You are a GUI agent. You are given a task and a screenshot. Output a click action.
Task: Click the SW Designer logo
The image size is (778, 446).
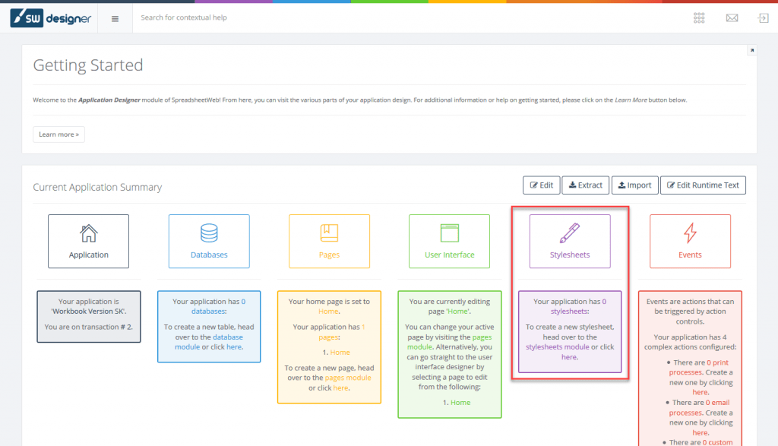pyautogui.click(x=50, y=18)
